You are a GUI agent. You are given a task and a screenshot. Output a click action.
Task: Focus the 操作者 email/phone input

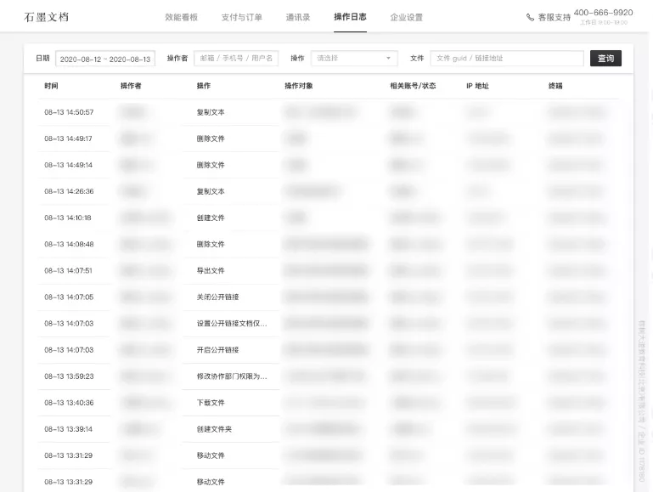[236, 59]
